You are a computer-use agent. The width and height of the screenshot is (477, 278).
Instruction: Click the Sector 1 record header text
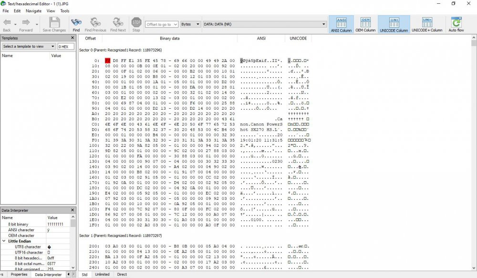pos(121,236)
